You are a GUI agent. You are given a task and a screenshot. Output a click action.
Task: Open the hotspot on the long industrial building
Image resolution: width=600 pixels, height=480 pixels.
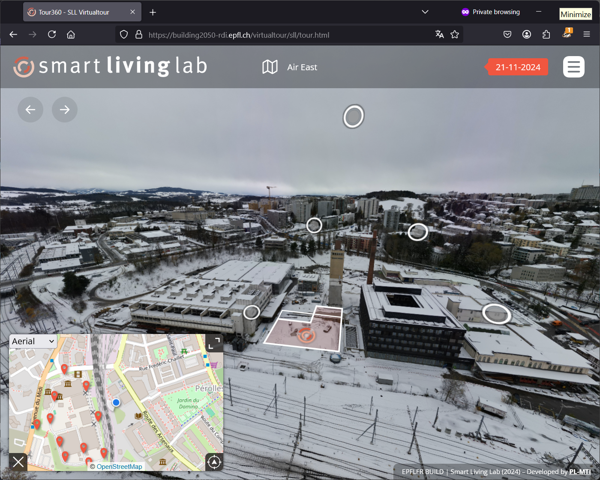(x=252, y=312)
